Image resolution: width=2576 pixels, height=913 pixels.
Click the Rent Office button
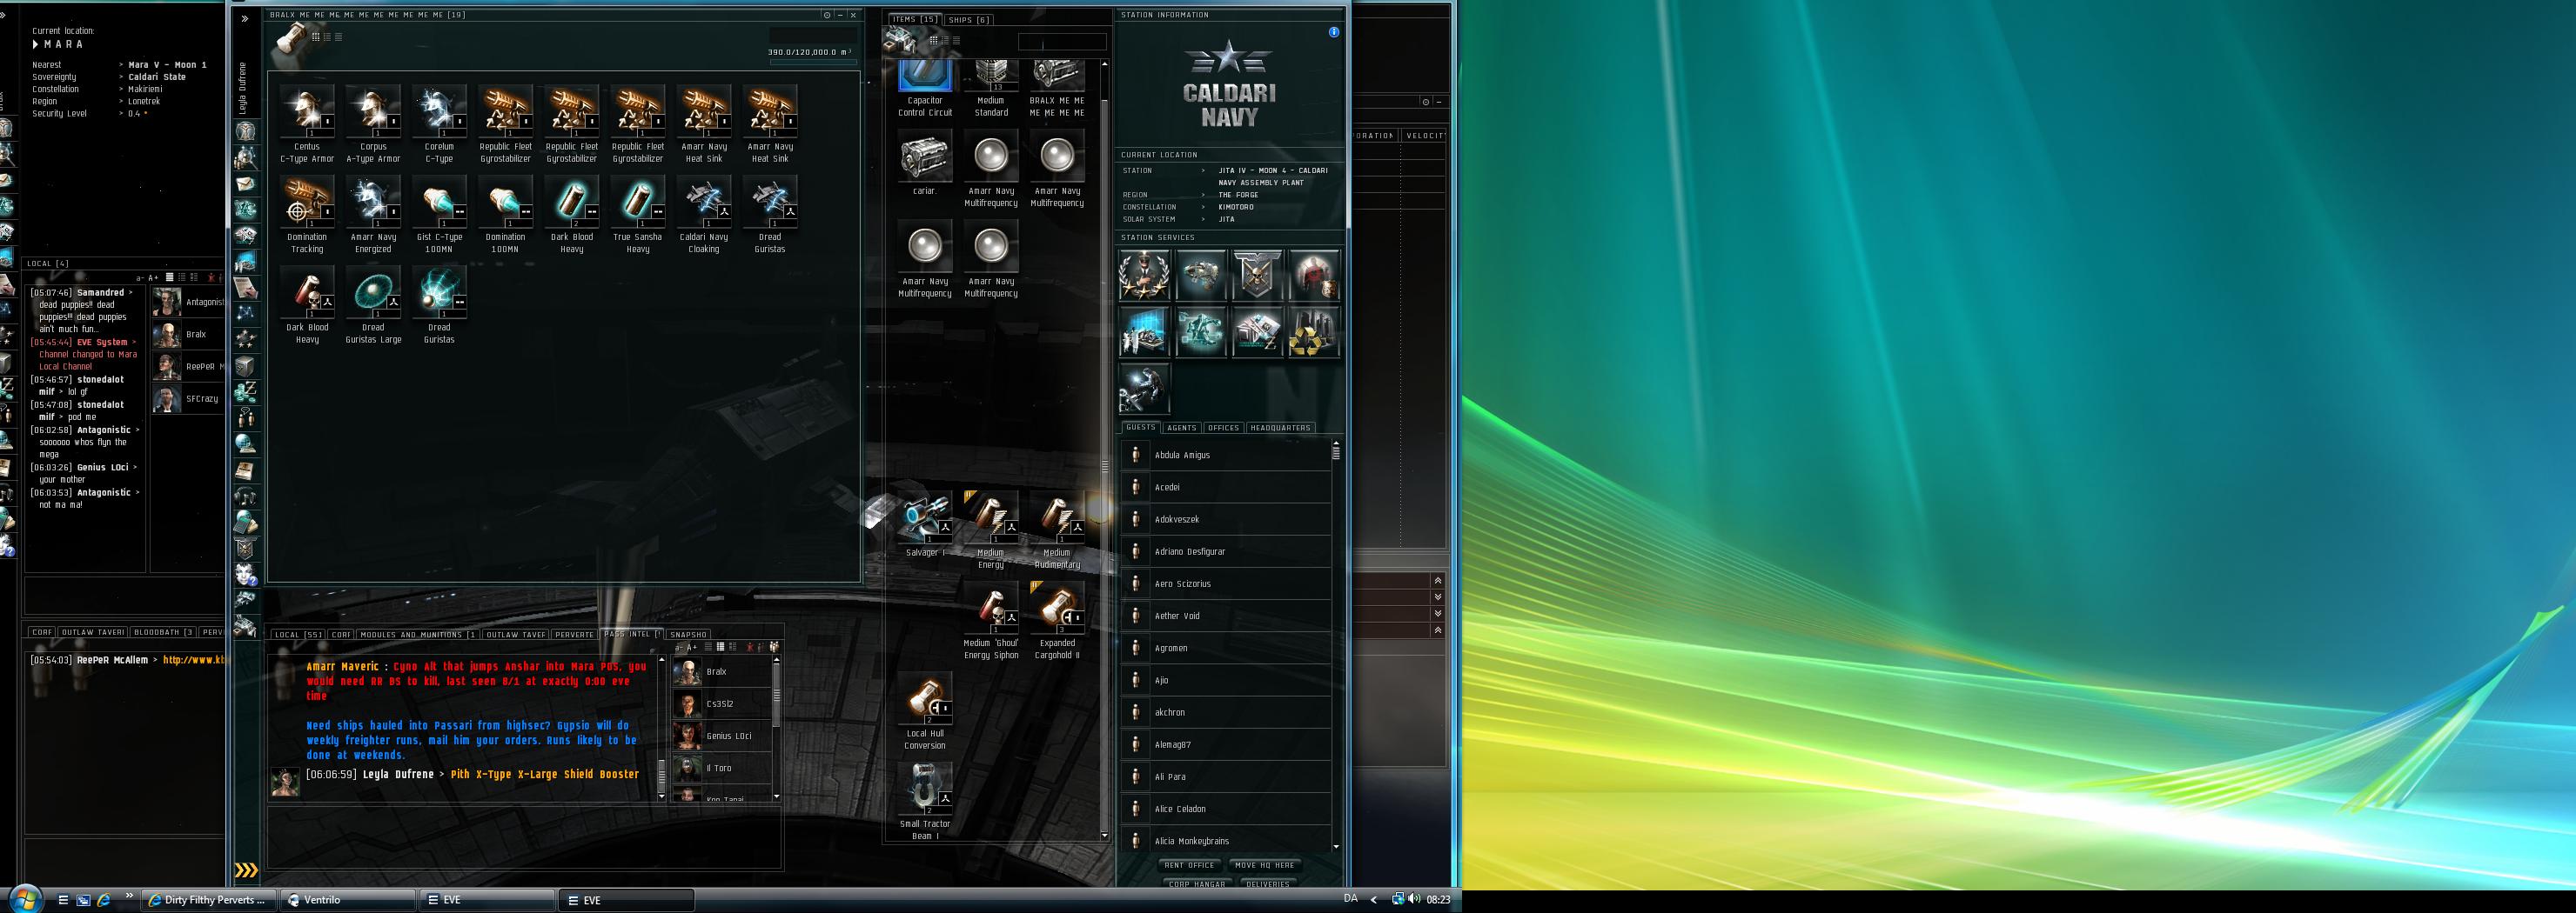point(1189,865)
